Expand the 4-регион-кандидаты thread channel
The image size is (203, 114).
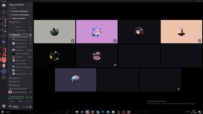pos(20,11)
